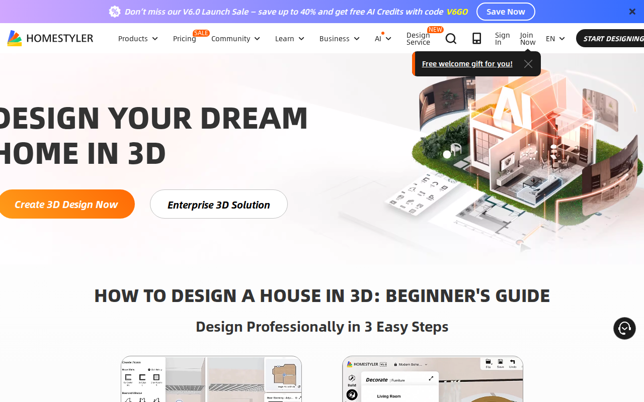644x402 pixels.
Task: Click the mobile app icon in the navbar
Action: [x=476, y=38]
